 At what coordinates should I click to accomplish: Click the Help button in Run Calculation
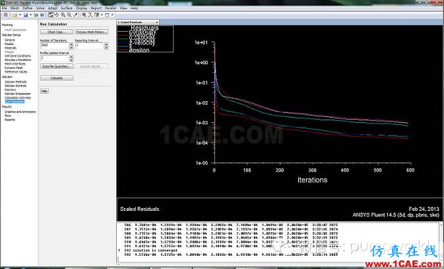(44, 91)
